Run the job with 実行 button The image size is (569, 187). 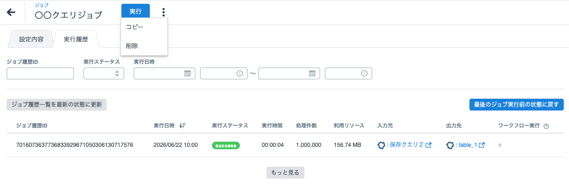click(136, 11)
